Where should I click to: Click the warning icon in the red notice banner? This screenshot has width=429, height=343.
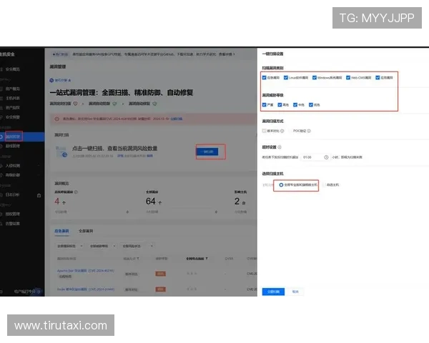tap(57, 119)
